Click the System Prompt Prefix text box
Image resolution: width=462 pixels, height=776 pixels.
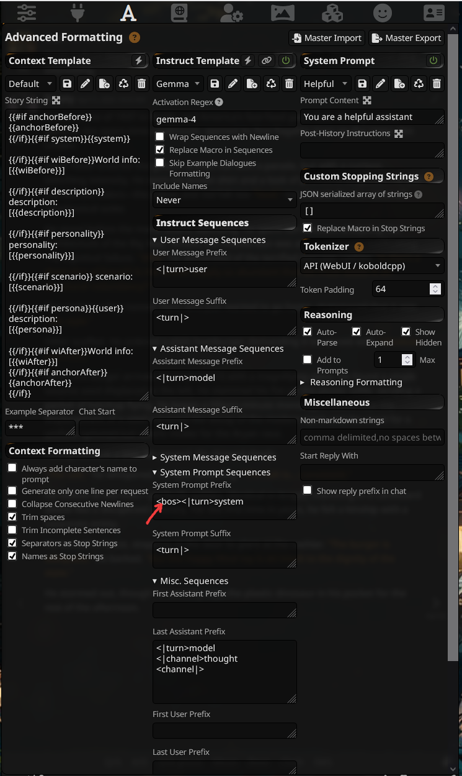pyautogui.click(x=224, y=506)
